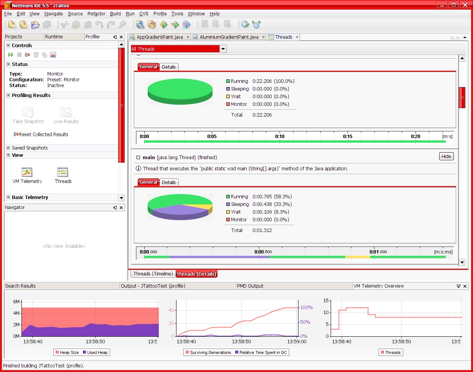Click the info icon beside main thread description
The image size is (473, 372).
[138, 168]
